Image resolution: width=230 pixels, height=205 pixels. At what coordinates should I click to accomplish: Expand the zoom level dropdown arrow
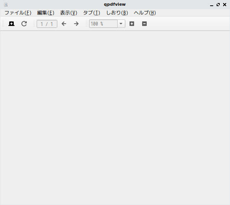click(121, 24)
